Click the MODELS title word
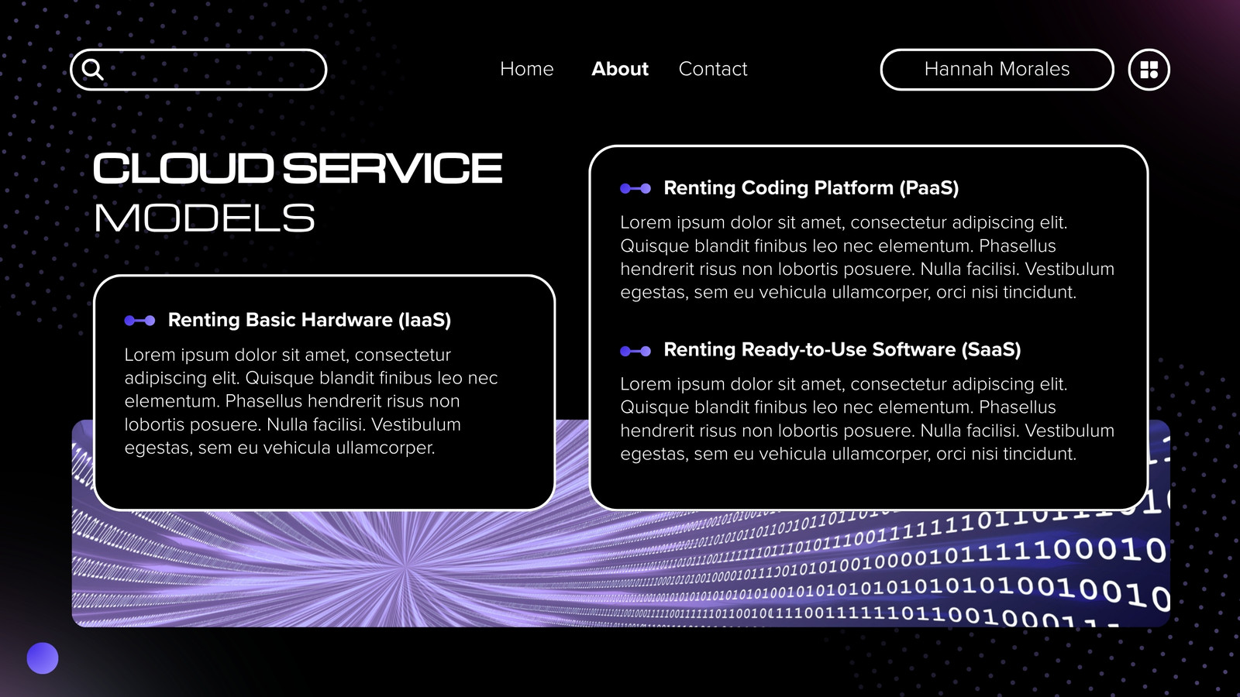 point(205,218)
